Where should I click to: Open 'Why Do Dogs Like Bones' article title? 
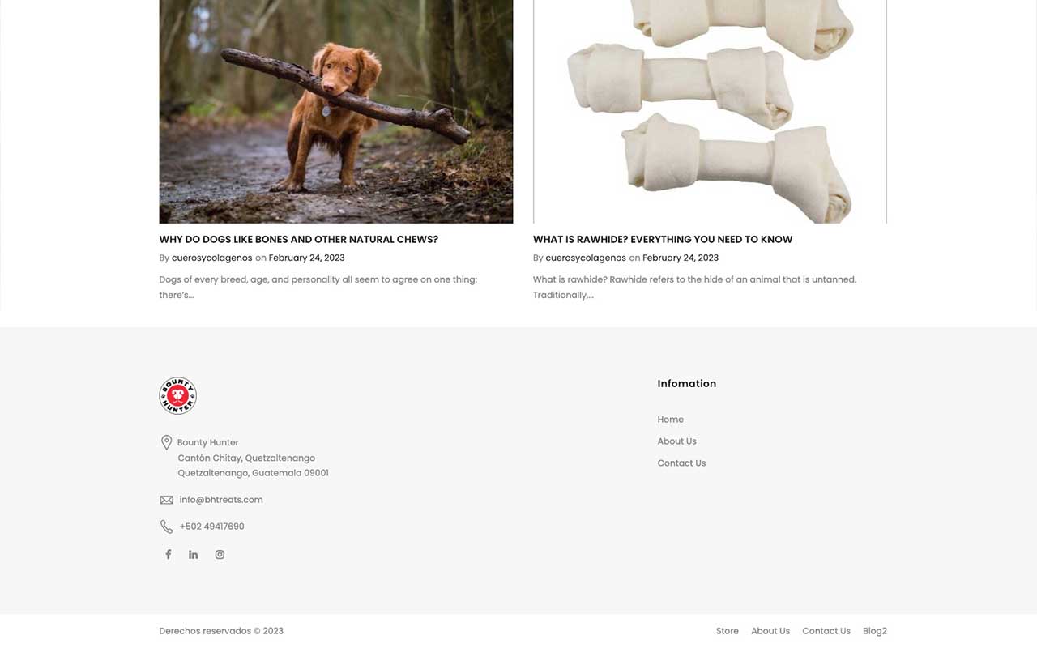299,240
